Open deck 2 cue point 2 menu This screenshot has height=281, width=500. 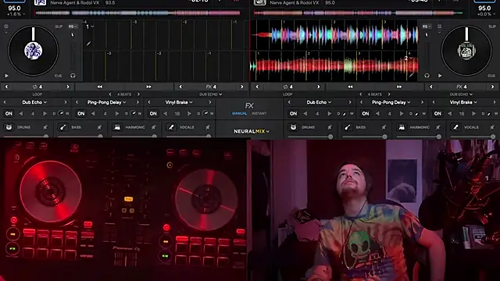(x=408, y=59)
